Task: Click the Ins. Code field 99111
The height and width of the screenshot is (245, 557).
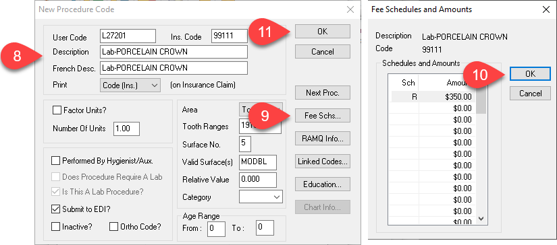Action: click(230, 36)
